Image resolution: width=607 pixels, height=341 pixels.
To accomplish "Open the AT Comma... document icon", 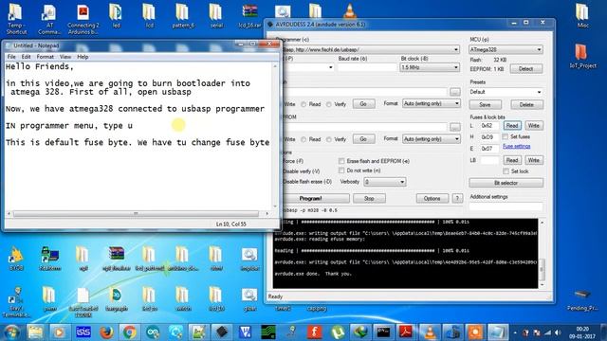I will pos(49,19).
